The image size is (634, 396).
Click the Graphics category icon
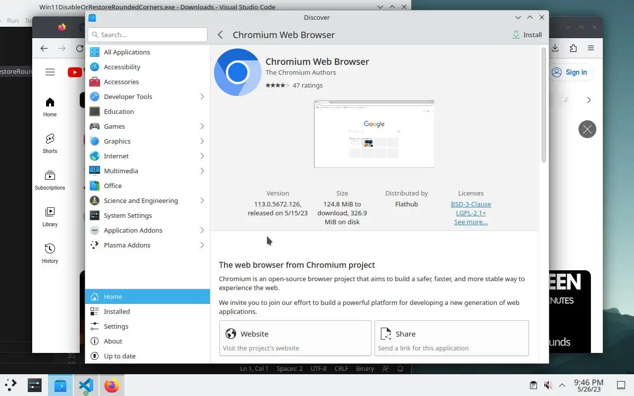(94, 141)
